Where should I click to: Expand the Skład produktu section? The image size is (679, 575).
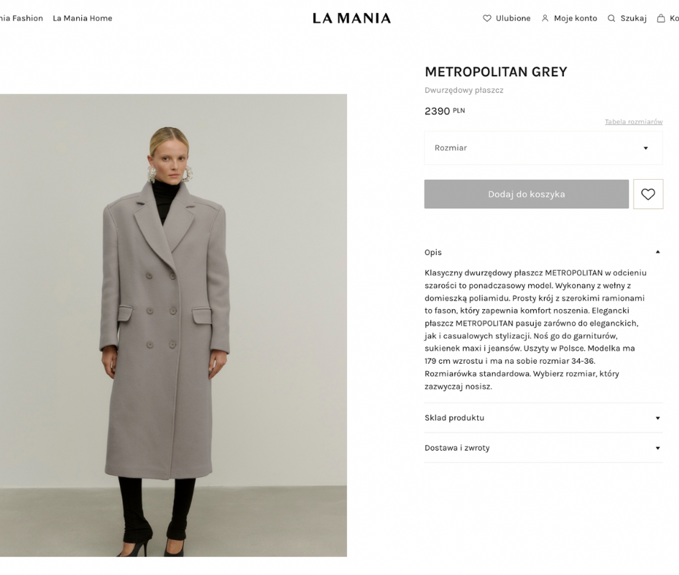point(543,418)
